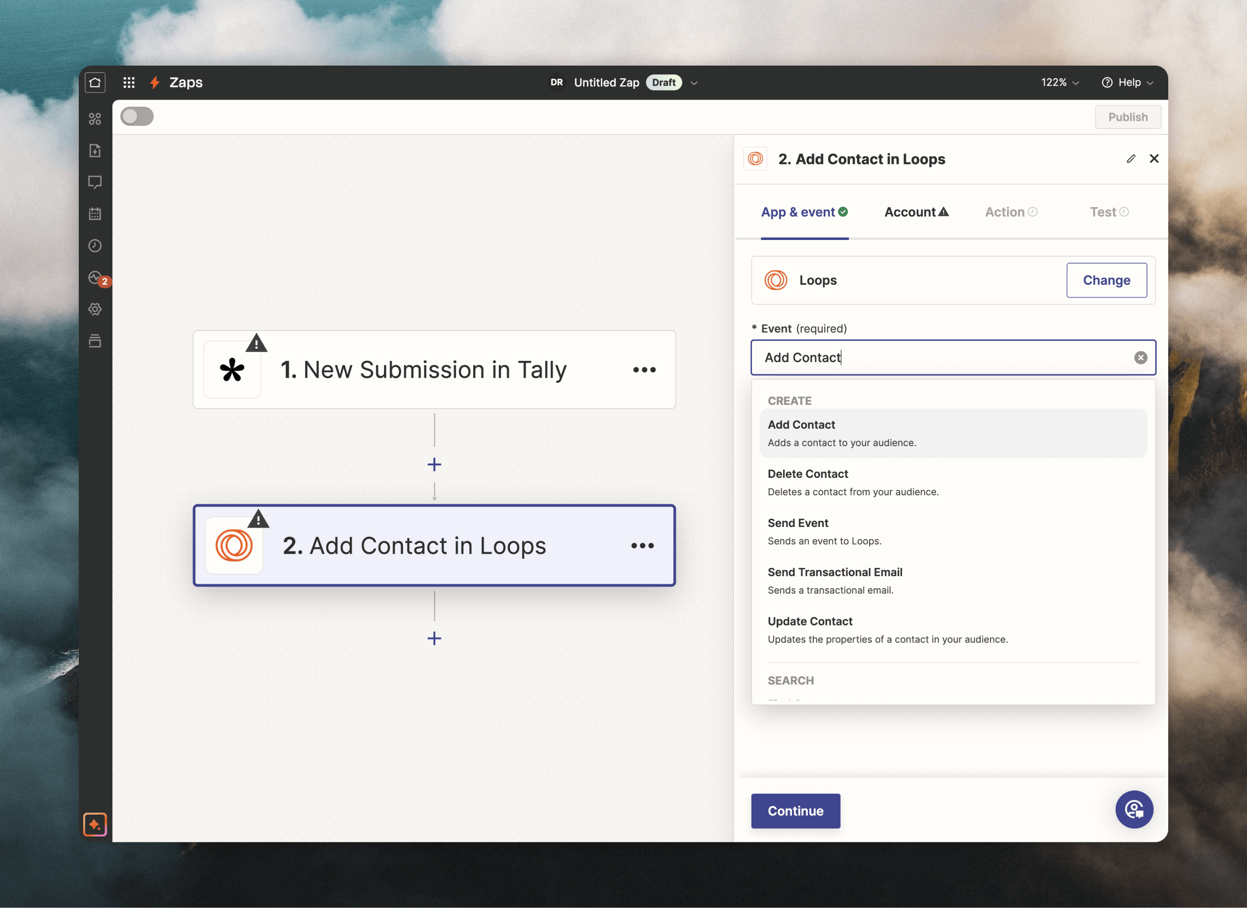Image resolution: width=1247 pixels, height=908 pixels.
Task: Select the New Submission in Tally step card
Action: coord(434,370)
